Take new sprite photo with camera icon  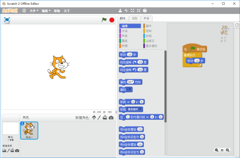click(x=111, y=118)
